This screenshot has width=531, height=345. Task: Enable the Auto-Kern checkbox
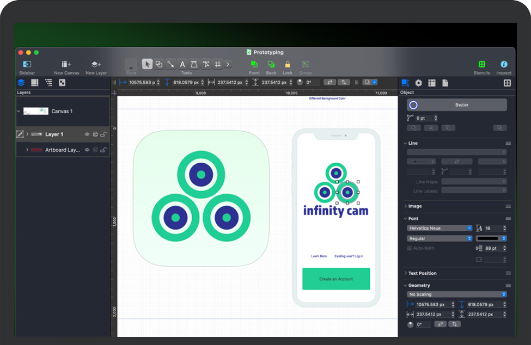(x=410, y=248)
